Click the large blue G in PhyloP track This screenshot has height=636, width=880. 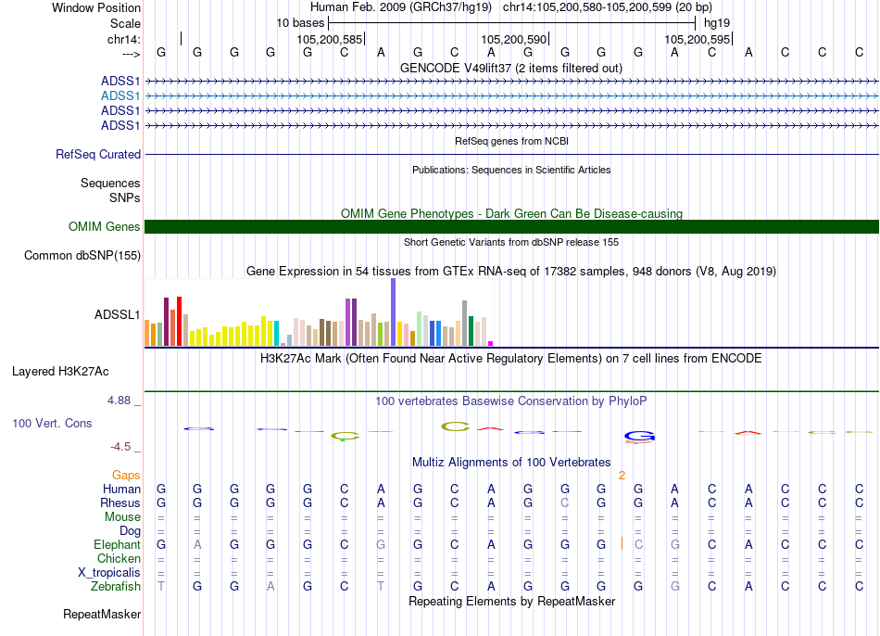pos(639,436)
